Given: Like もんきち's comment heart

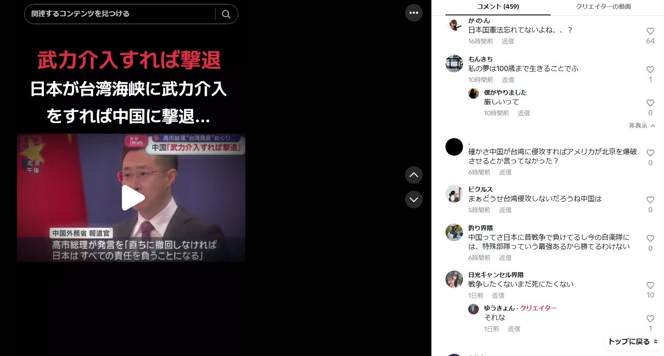Looking at the screenshot, I should 650,70.
